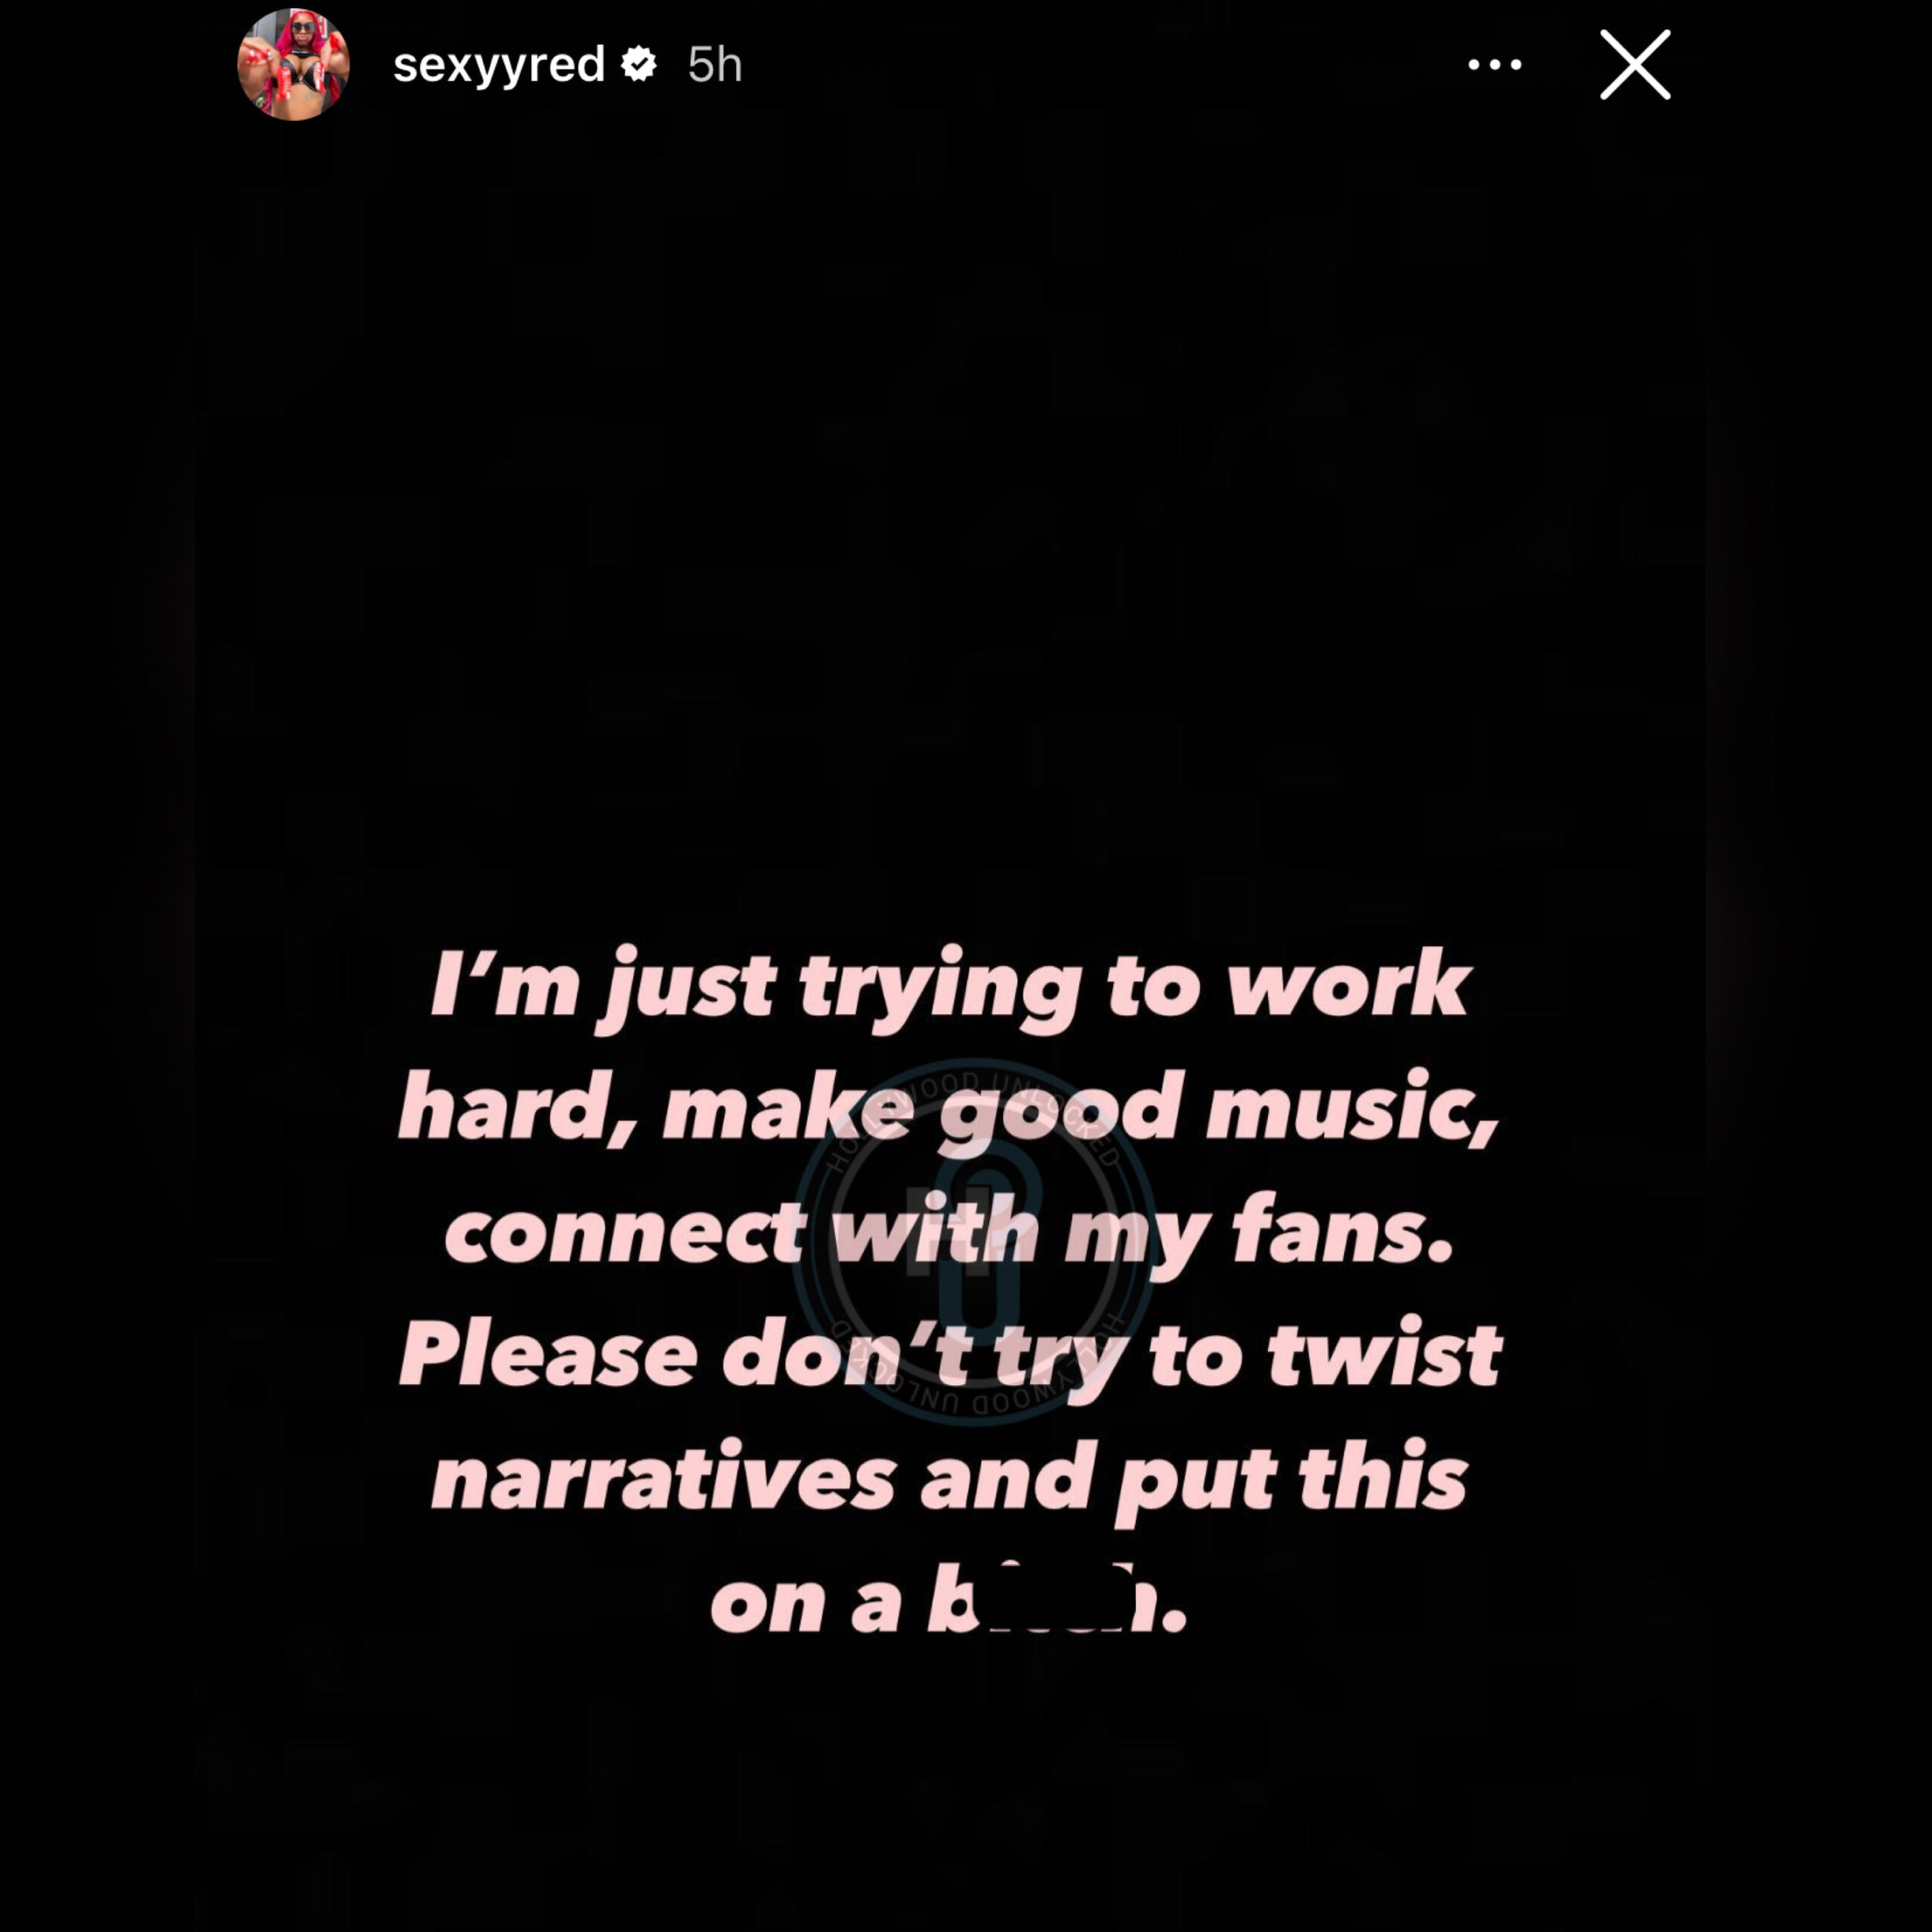Click the censored word on the last line

(x=1056, y=1603)
